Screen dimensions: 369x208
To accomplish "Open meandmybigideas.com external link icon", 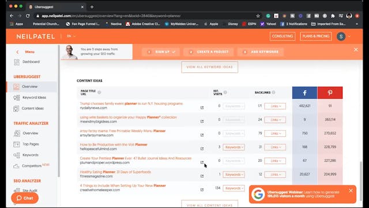I will click(x=202, y=121).
